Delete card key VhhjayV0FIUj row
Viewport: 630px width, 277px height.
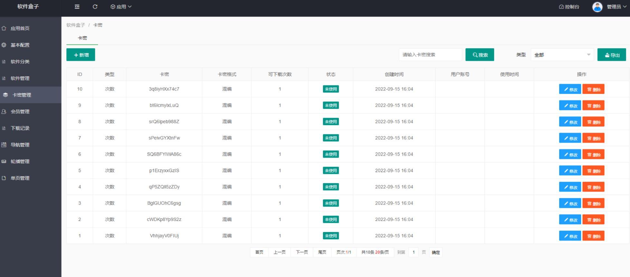pyautogui.click(x=593, y=236)
